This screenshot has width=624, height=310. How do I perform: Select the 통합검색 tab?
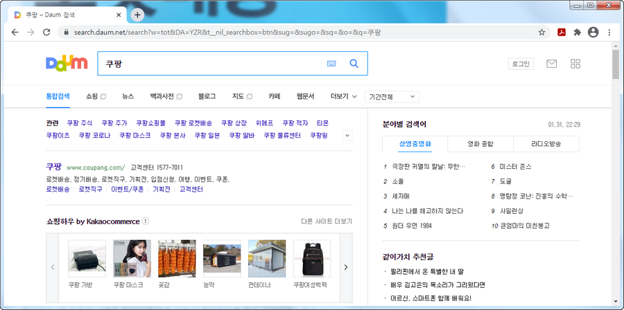[58, 96]
